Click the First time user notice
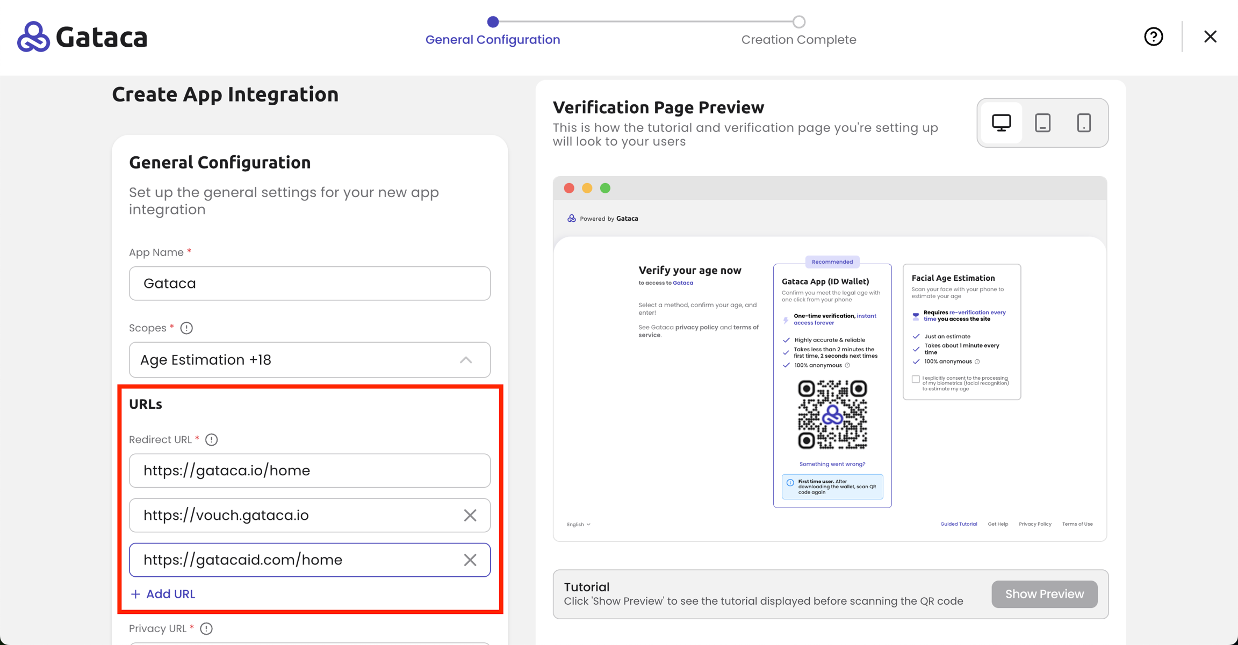Viewport: 1238px width, 645px height. (832, 487)
